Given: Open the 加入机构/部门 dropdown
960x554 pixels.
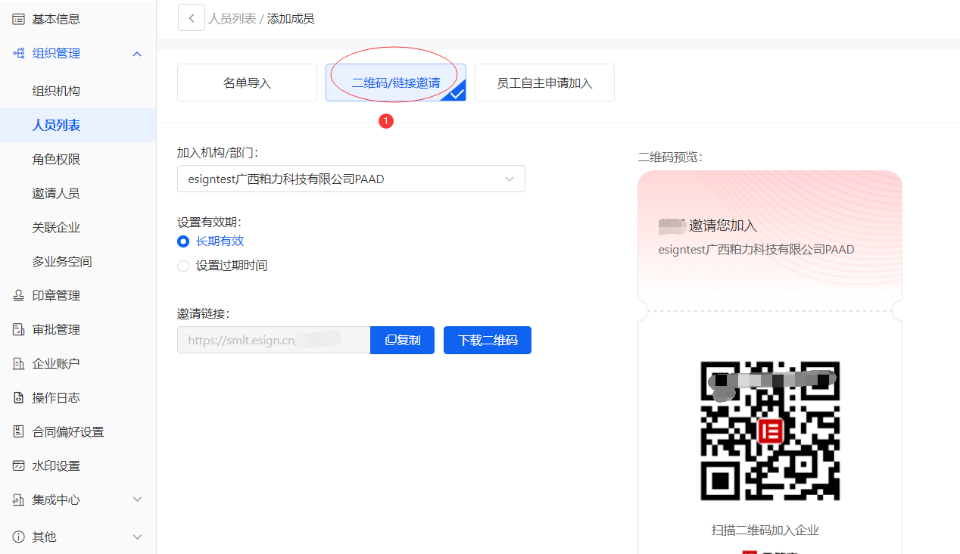Looking at the screenshot, I should pyautogui.click(x=351, y=179).
